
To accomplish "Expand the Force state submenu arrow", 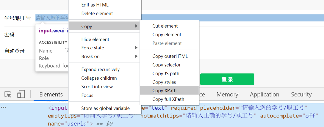I will pyautogui.click(x=136, y=48).
